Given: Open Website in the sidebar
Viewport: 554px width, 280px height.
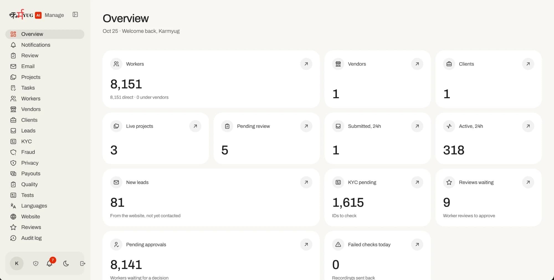Looking at the screenshot, I should (x=45, y=217).
